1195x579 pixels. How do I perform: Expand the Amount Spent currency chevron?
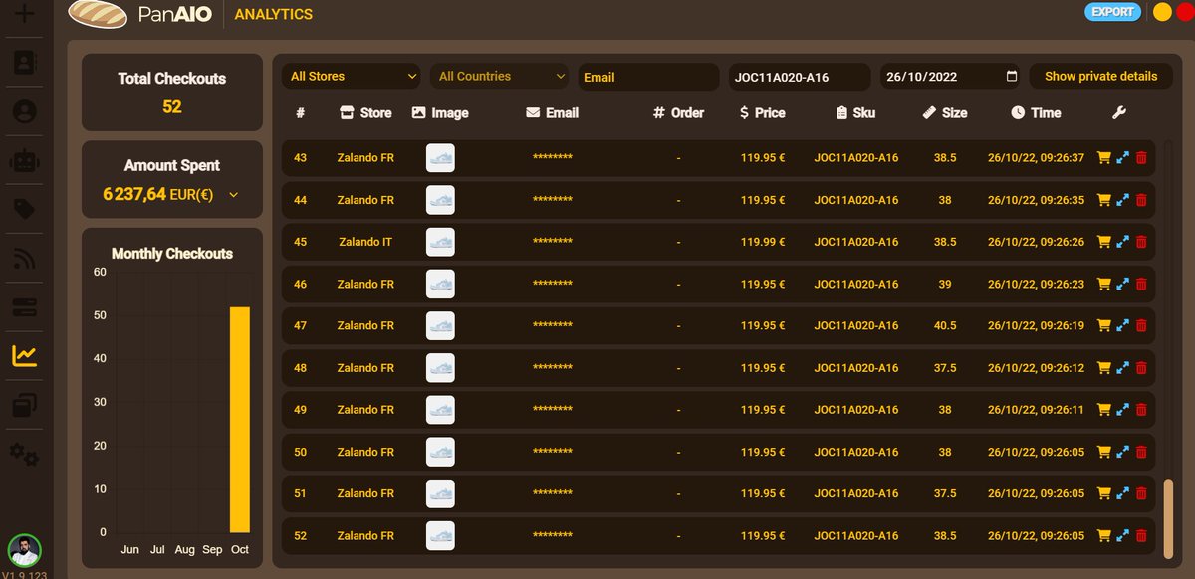pyautogui.click(x=234, y=195)
